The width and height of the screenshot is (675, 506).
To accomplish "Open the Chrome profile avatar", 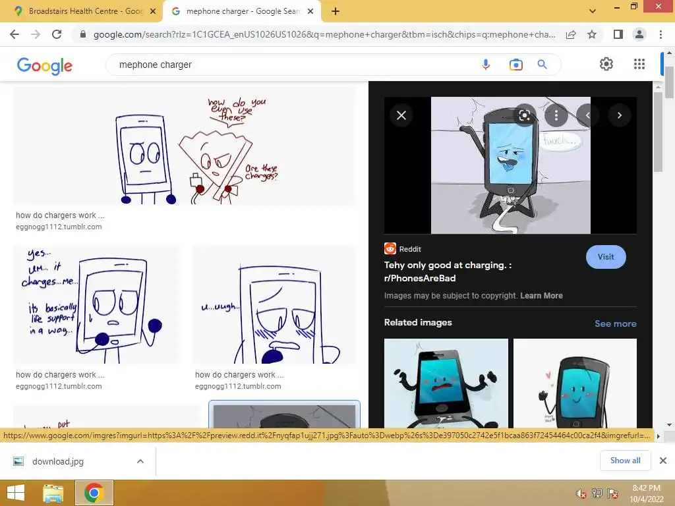I will (639, 34).
